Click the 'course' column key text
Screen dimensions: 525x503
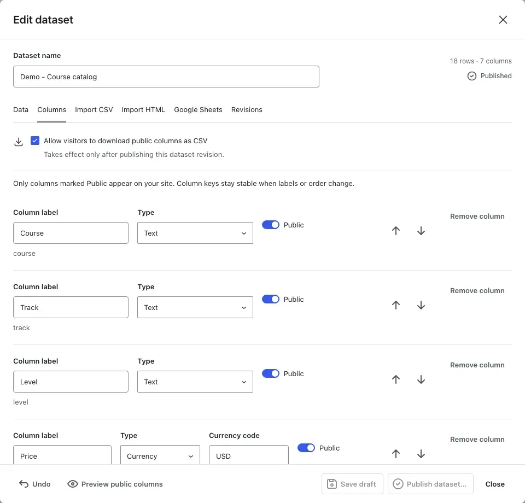point(24,254)
